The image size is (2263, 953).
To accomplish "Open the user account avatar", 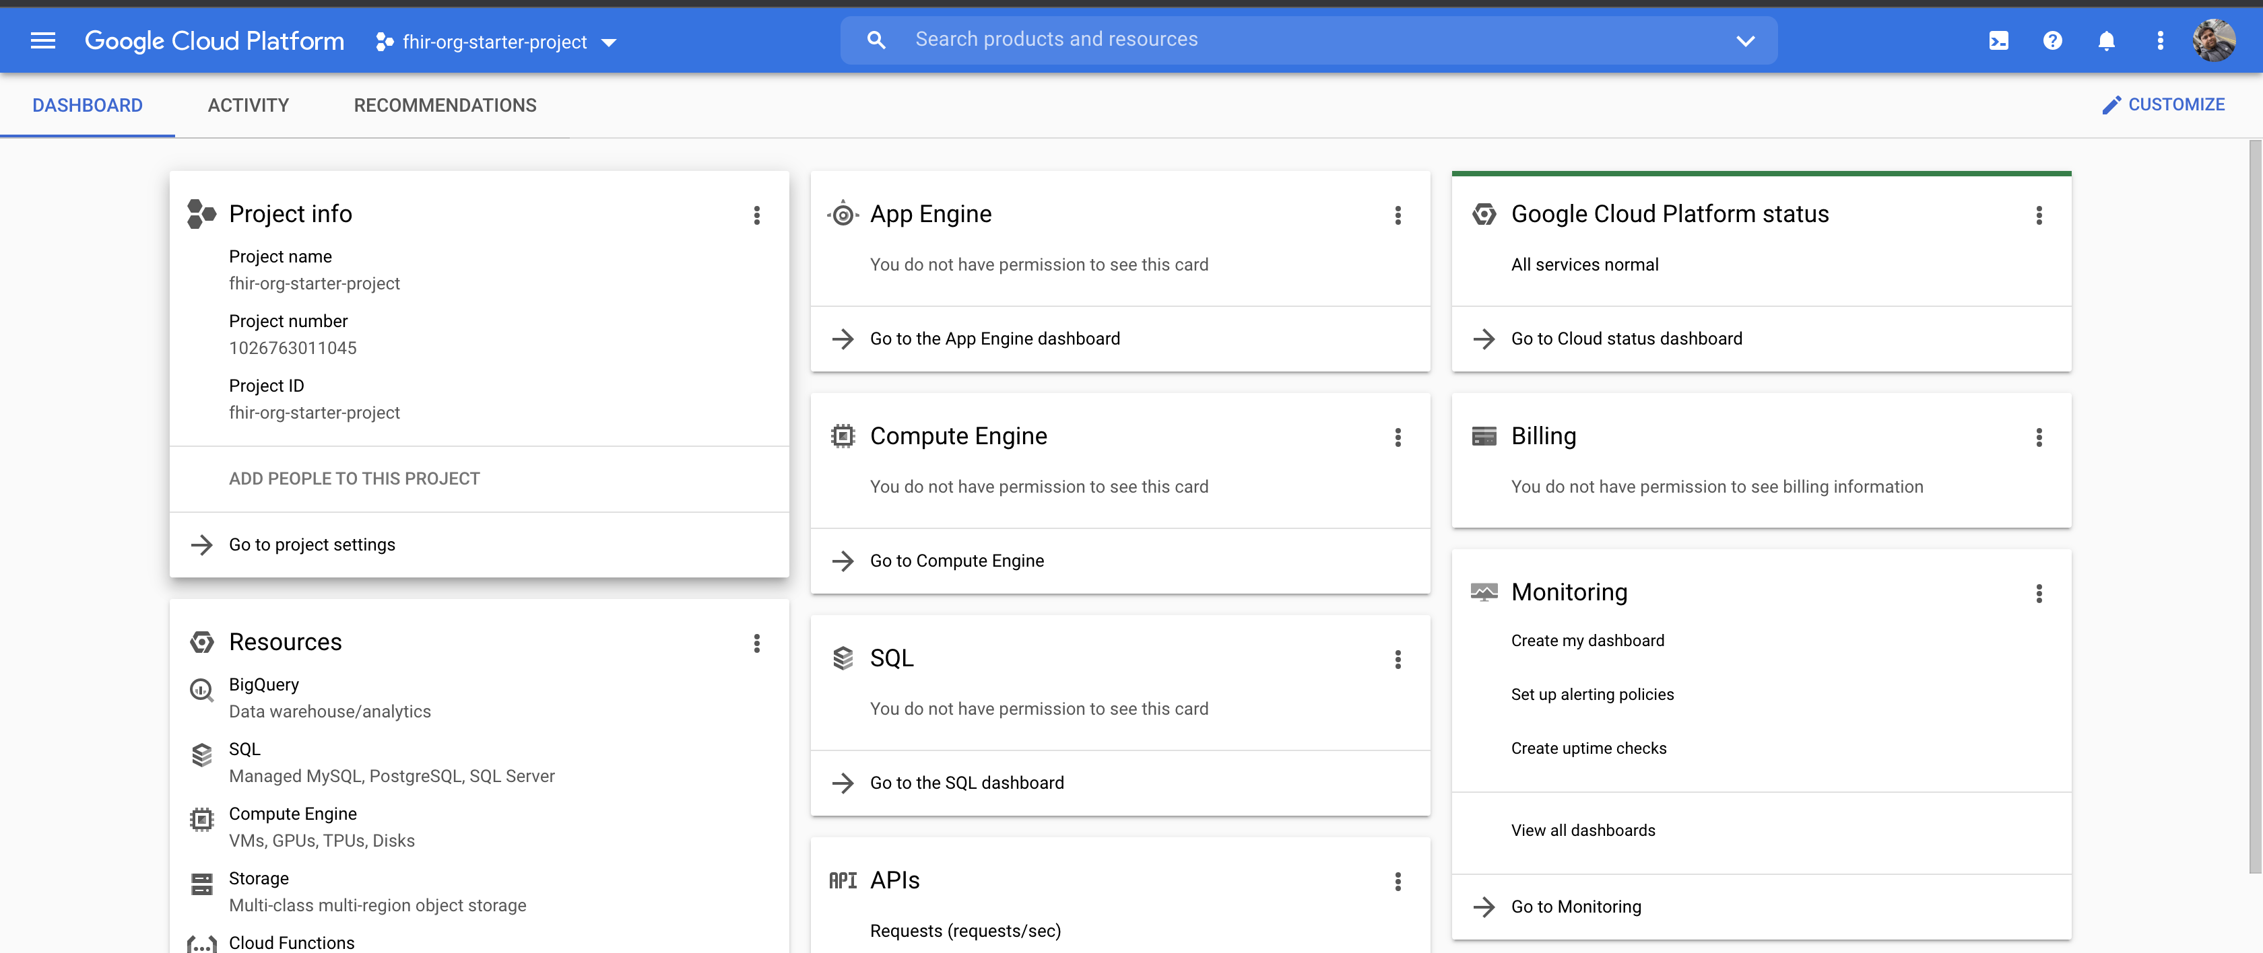I will pyautogui.click(x=2214, y=40).
